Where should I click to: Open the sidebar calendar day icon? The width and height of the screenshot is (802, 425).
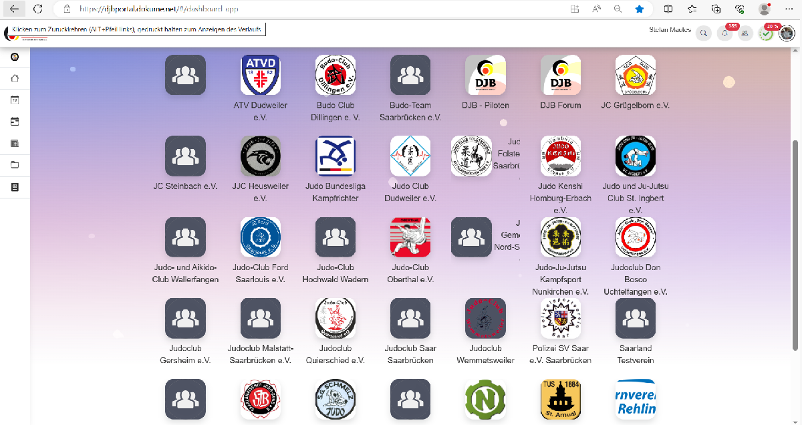[15, 100]
